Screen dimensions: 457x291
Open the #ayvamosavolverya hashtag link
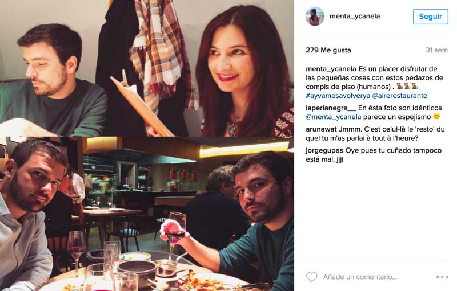pyautogui.click(x=338, y=96)
